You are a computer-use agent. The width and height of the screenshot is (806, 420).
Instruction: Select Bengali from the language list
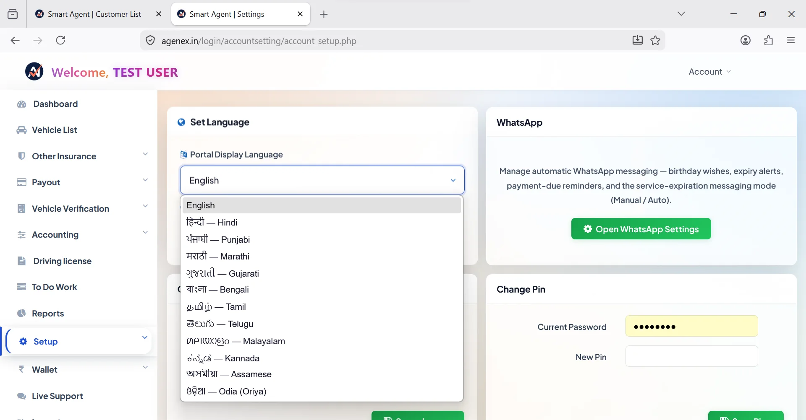[322, 290]
